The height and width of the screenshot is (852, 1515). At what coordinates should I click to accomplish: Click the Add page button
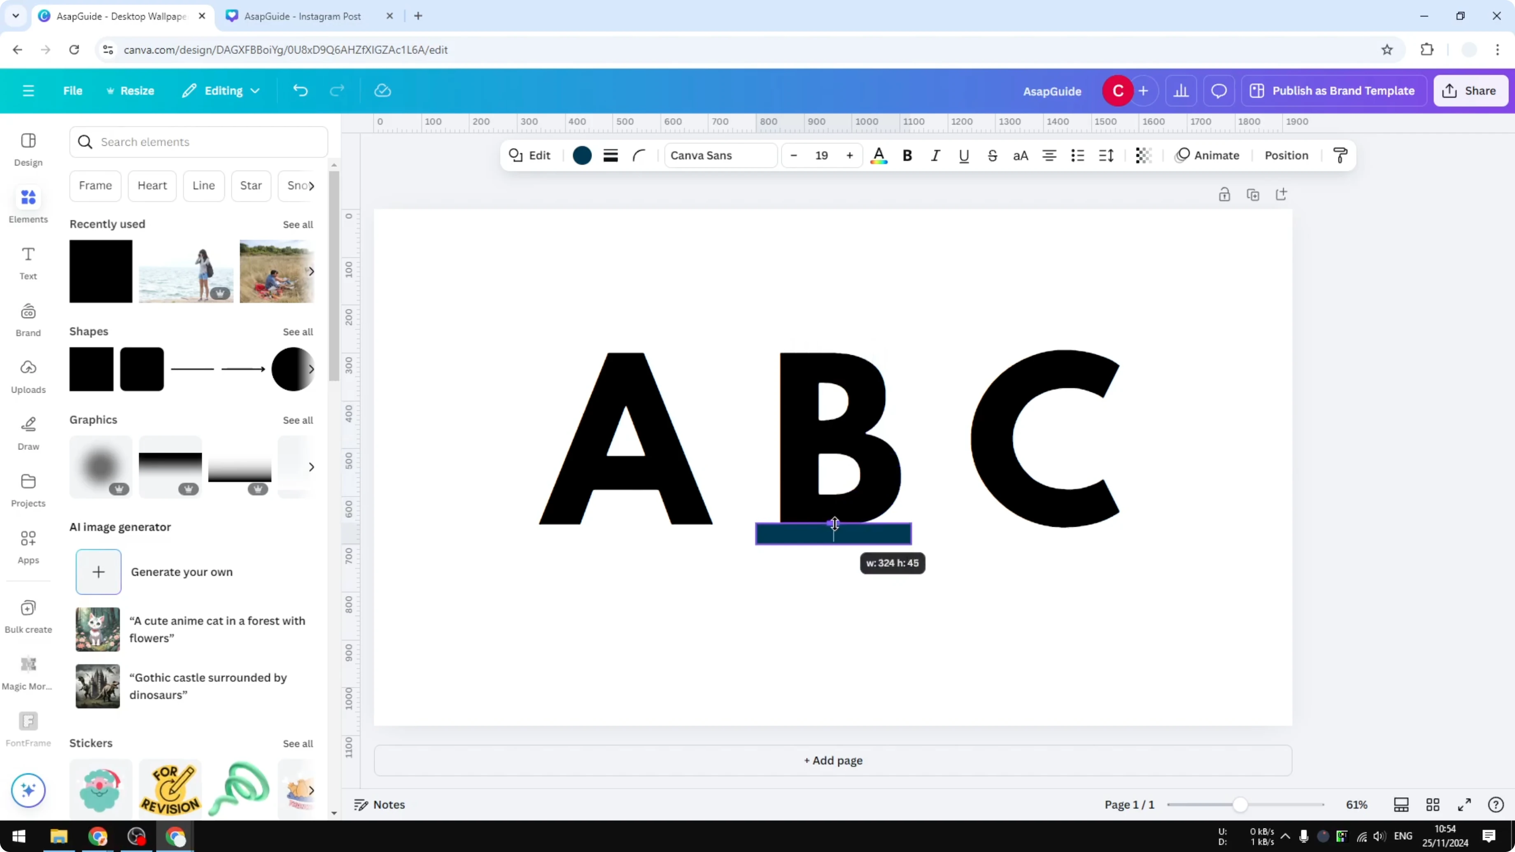(832, 760)
